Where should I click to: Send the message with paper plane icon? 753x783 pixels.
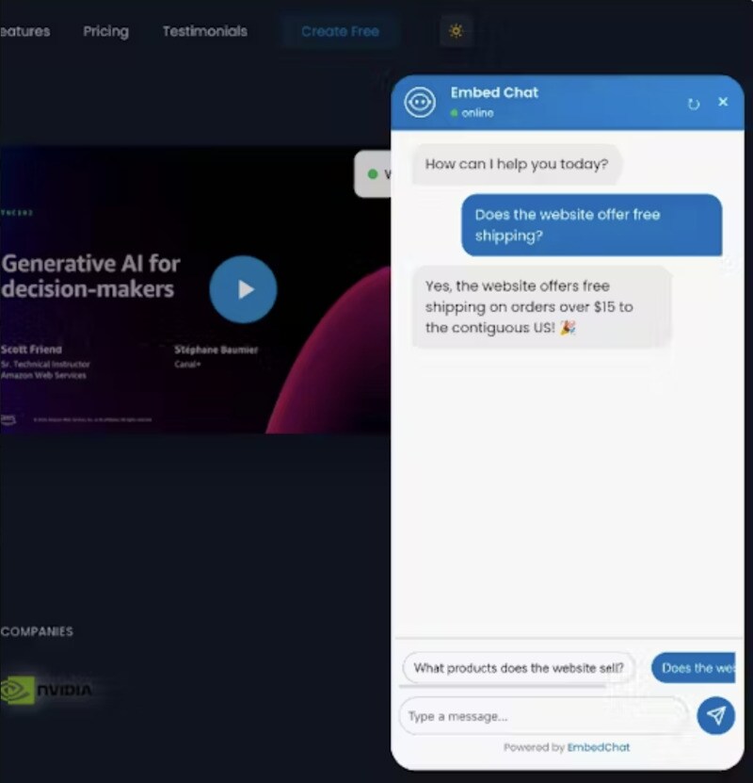[715, 716]
